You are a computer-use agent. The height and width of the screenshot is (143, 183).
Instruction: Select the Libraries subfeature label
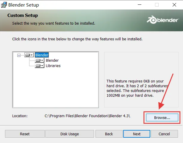click(x=53, y=66)
